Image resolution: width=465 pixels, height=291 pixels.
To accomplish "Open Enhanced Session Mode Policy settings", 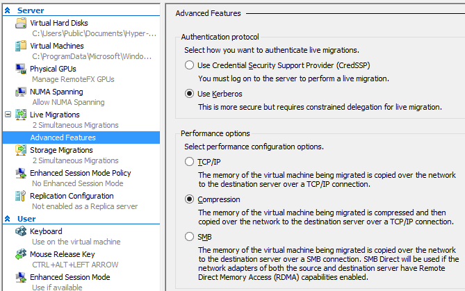I will coord(81,173).
